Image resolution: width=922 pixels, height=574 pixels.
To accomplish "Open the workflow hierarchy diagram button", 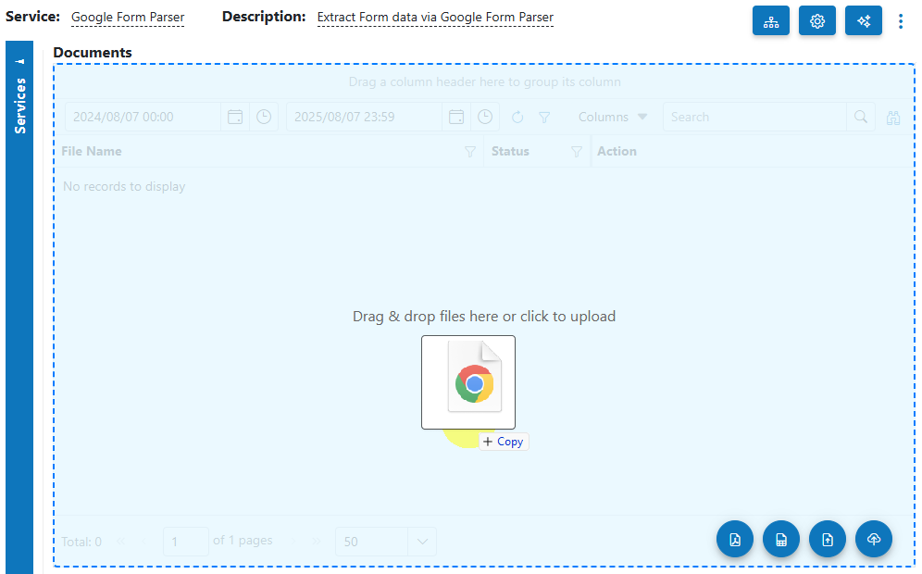I will coord(770,21).
